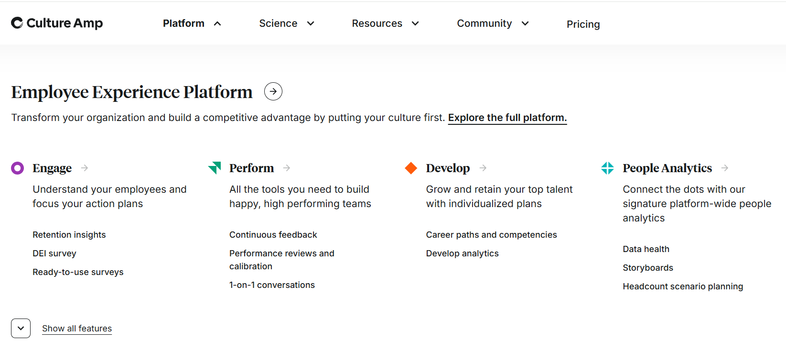Open the Science nav item
786x363 pixels.
click(278, 23)
